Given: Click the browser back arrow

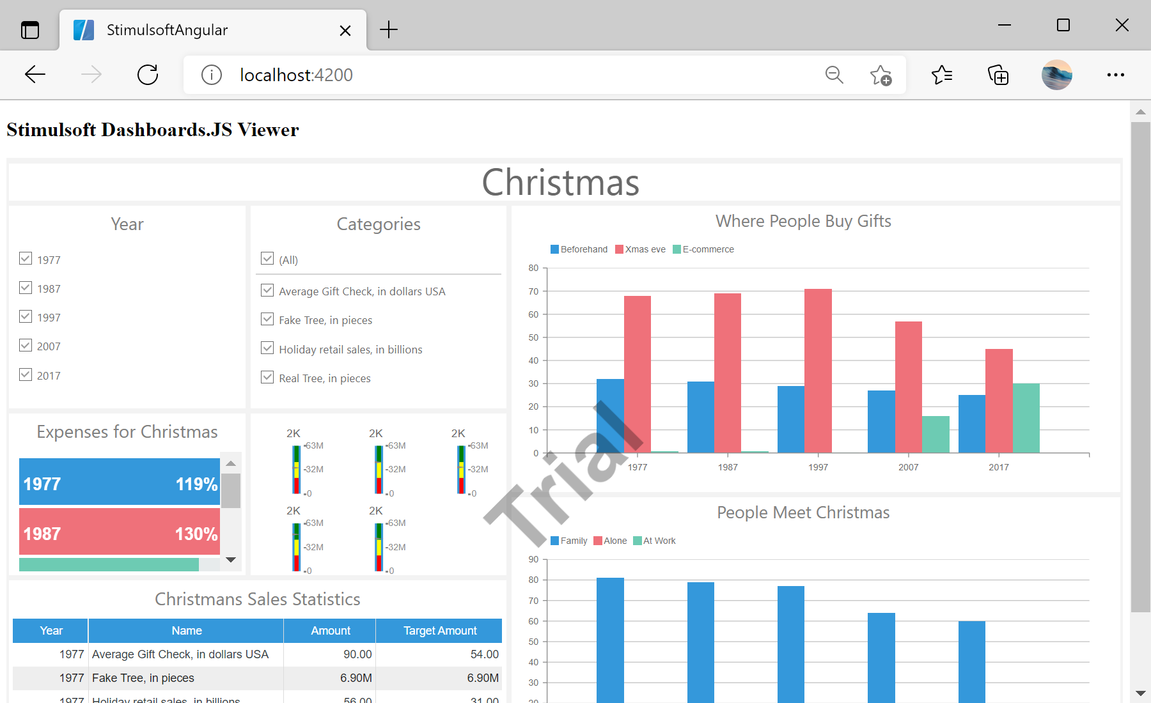Looking at the screenshot, I should [35, 75].
